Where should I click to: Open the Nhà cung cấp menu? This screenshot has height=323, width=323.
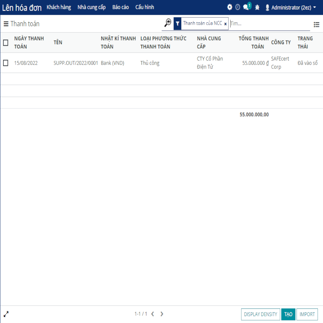[x=91, y=7]
